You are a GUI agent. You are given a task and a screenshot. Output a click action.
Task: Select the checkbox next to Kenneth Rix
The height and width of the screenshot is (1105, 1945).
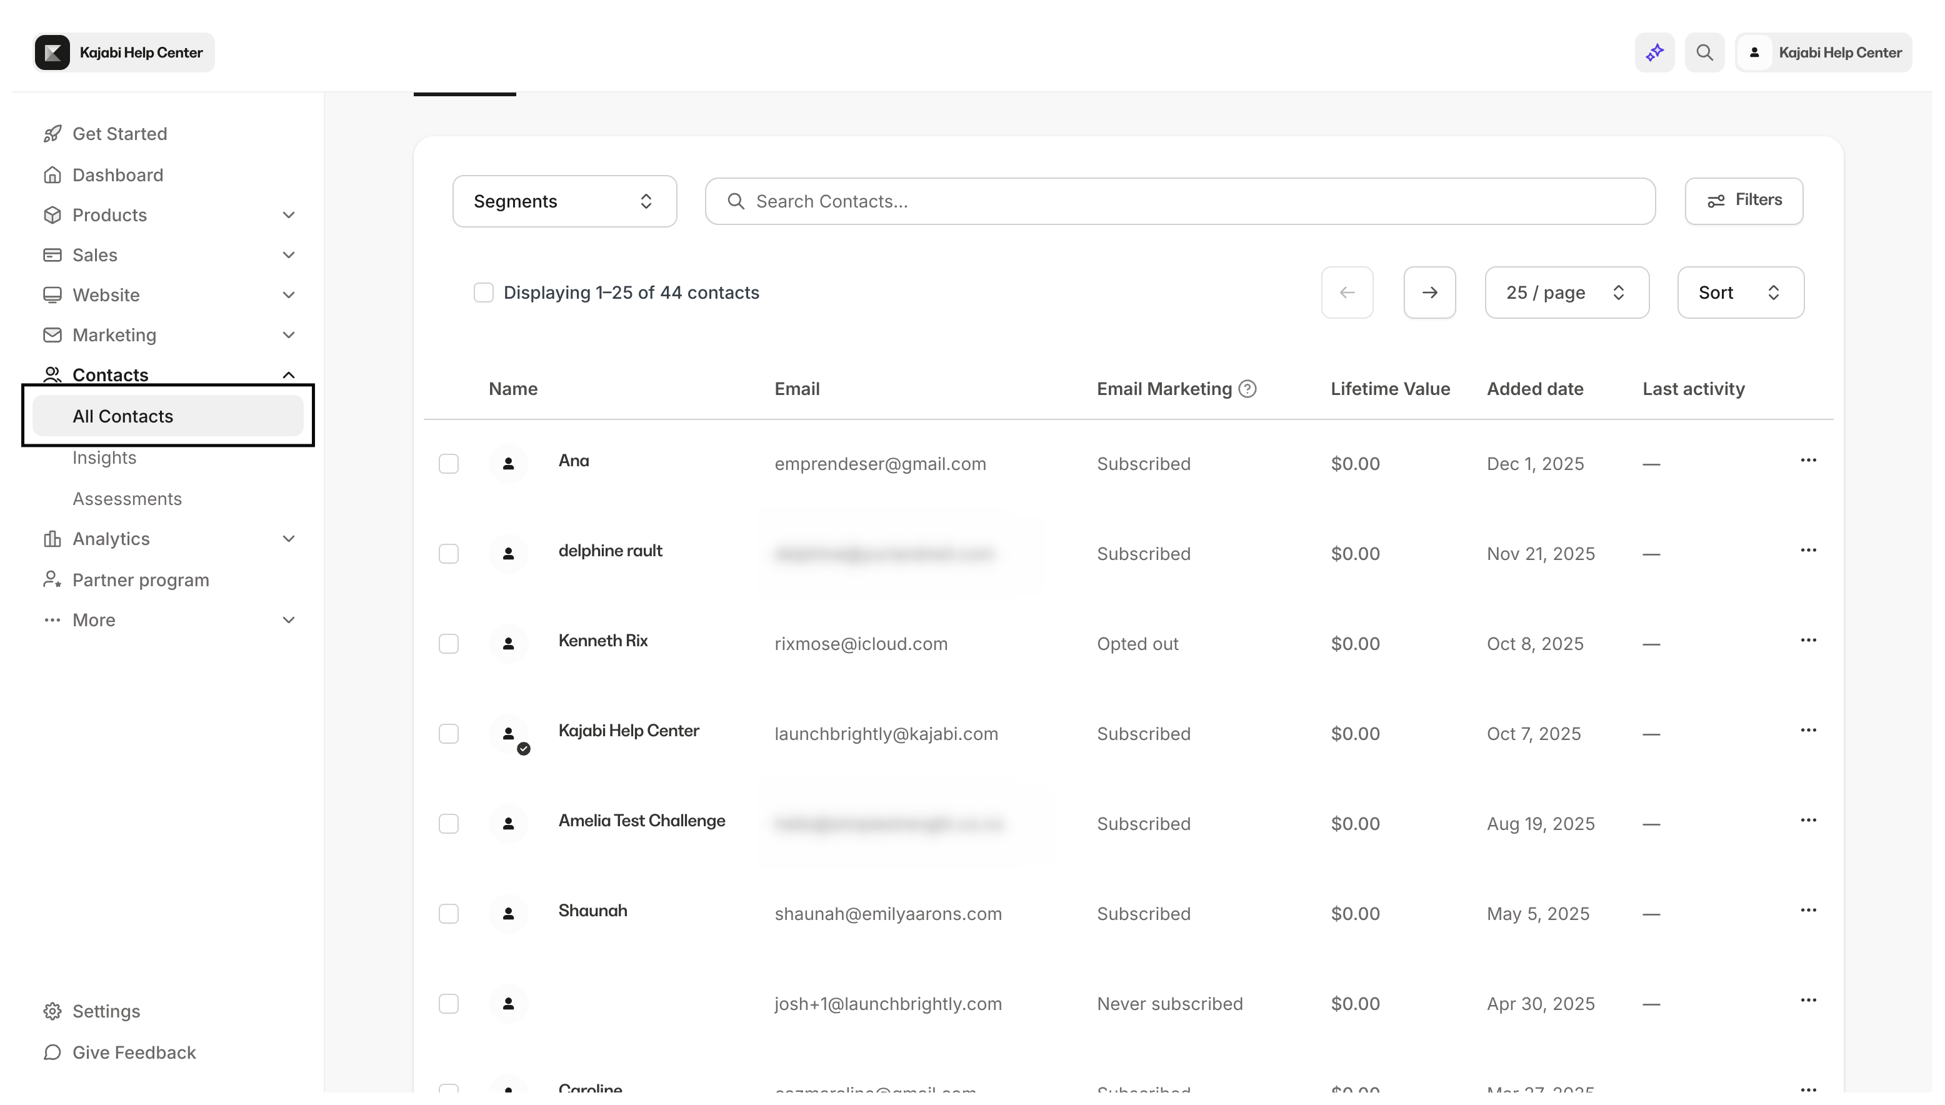tap(449, 644)
